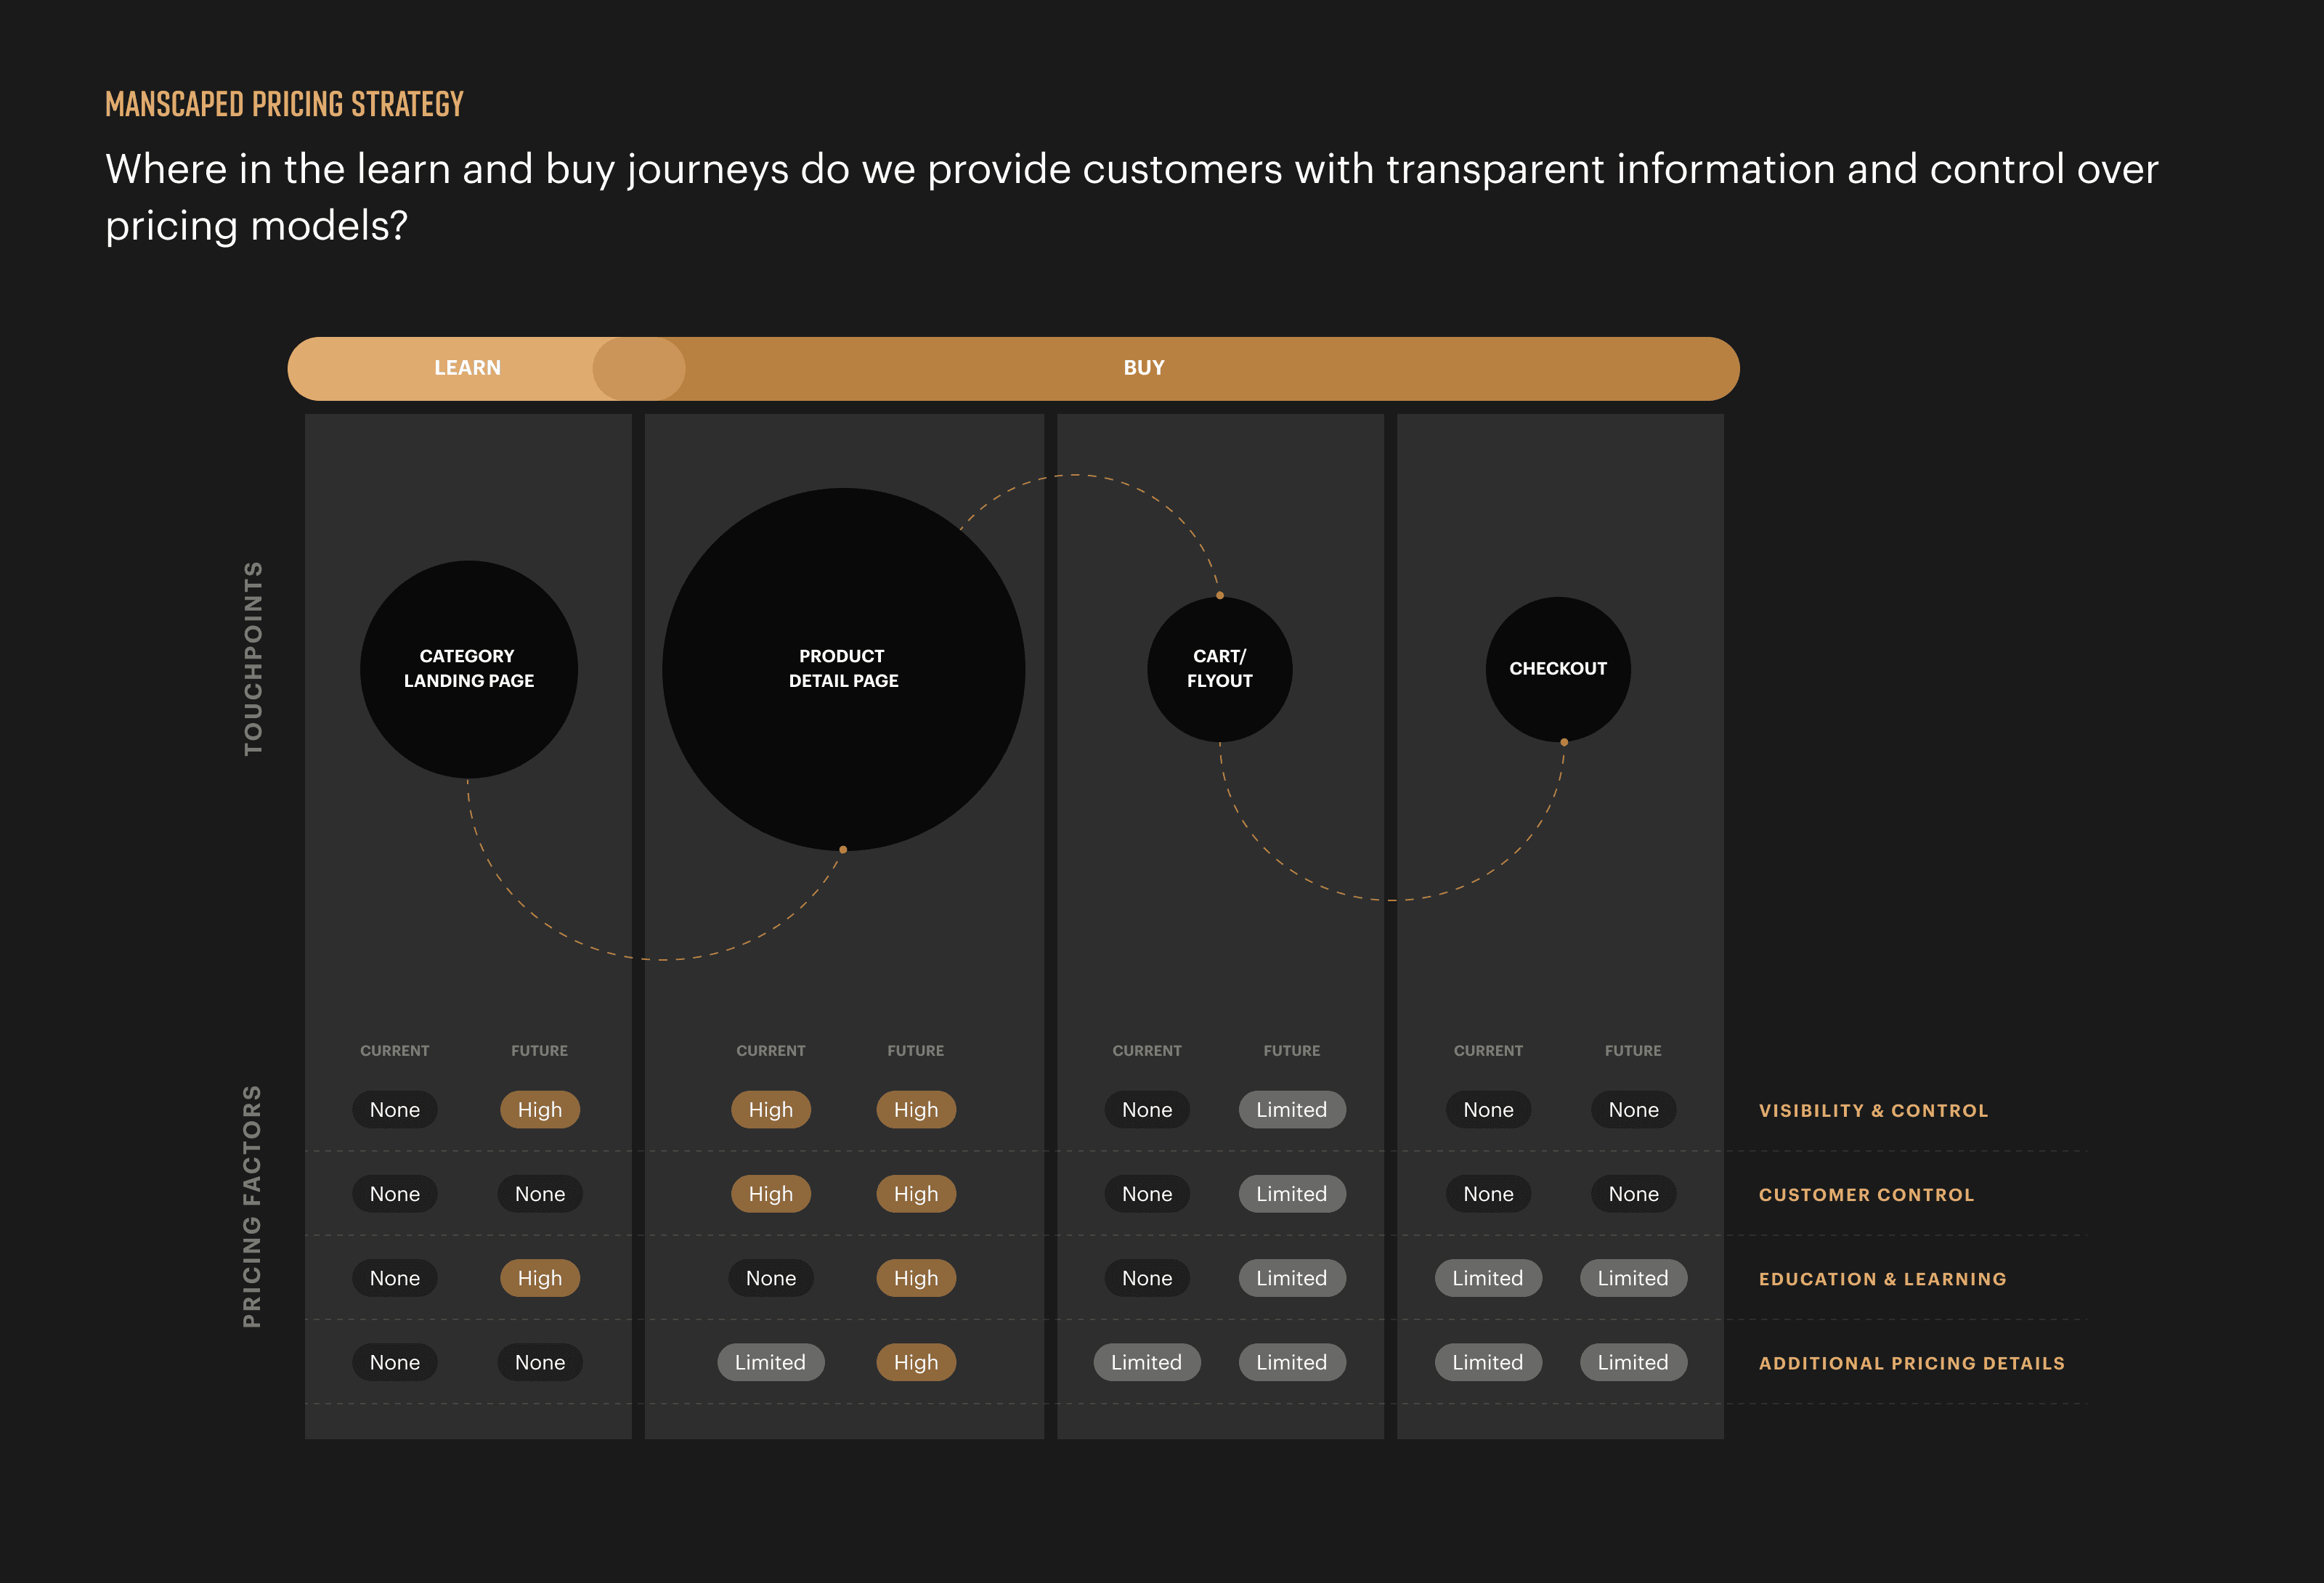Click the Product Detail Page touchpoint circle

point(844,669)
